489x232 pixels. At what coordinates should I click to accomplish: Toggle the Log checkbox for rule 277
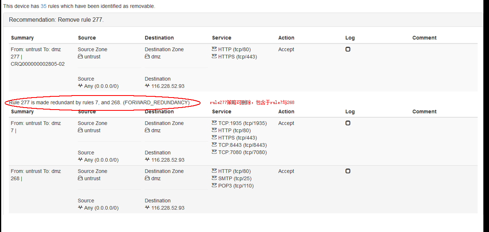point(348,49)
